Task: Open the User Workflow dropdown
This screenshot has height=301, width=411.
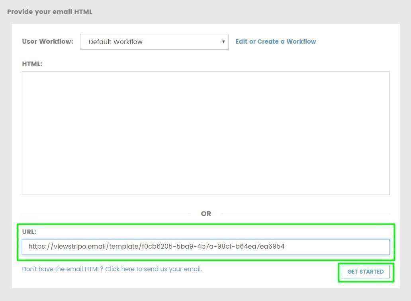Action: 154,42
